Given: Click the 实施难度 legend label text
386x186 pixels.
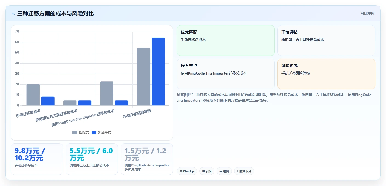Looking at the screenshot, I should coord(105,132).
